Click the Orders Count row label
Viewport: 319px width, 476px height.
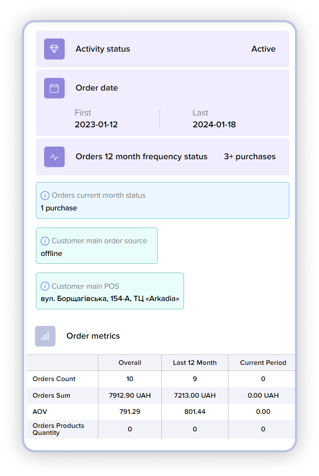pos(54,379)
